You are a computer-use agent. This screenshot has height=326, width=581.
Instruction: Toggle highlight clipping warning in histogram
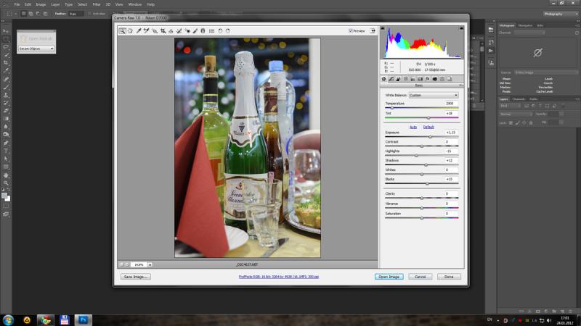coord(461,28)
